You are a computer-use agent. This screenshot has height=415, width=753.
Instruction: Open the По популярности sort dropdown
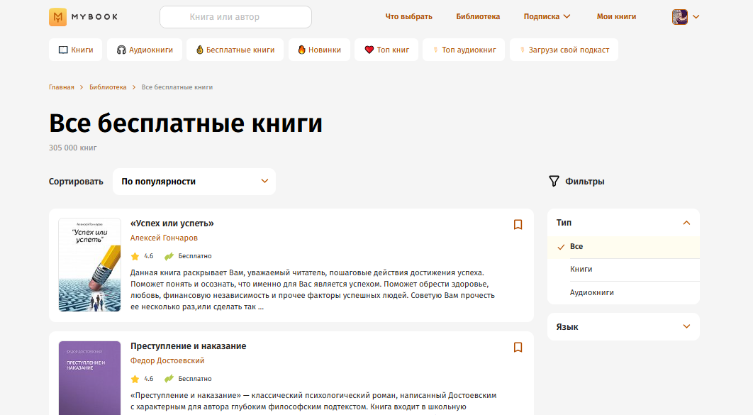click(194, 182)
